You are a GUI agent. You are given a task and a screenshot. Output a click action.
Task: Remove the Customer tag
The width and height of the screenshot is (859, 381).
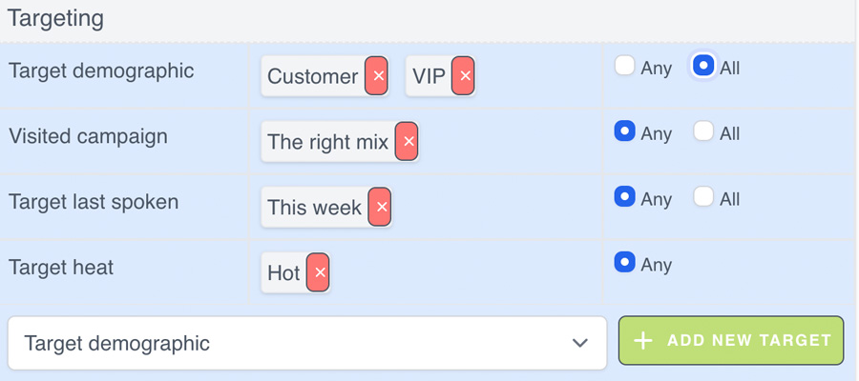pos(376,76)
